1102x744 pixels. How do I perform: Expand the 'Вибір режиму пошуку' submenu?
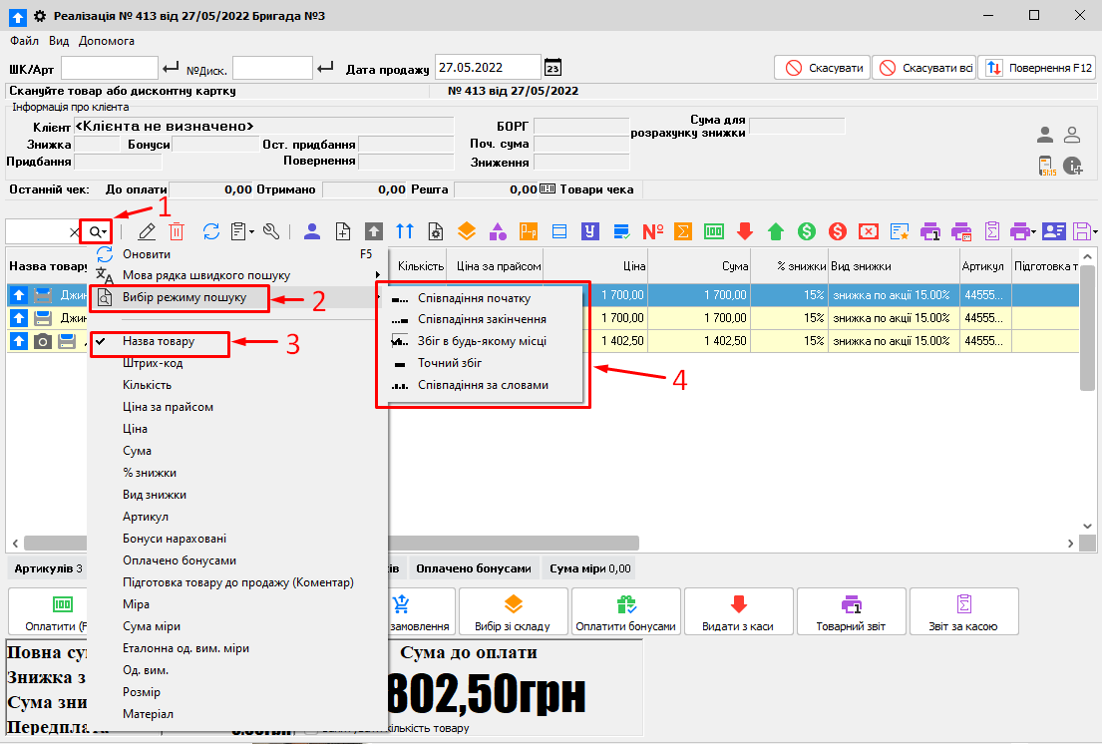tap(184, 297)
